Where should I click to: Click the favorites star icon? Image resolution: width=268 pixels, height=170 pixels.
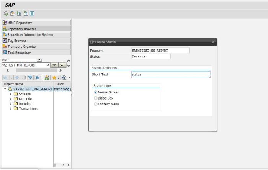pos(55,78)
